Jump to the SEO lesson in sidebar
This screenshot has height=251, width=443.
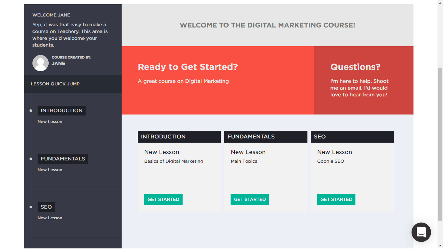pos(46,207)
